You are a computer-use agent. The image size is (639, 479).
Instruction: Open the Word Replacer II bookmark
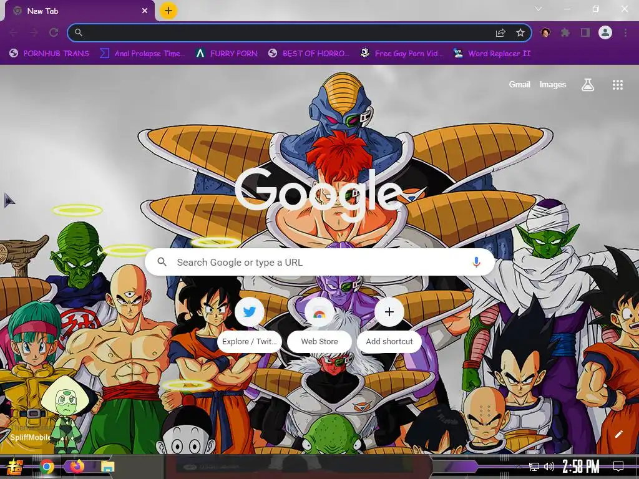pyautogui.click(x=492, y=54)
